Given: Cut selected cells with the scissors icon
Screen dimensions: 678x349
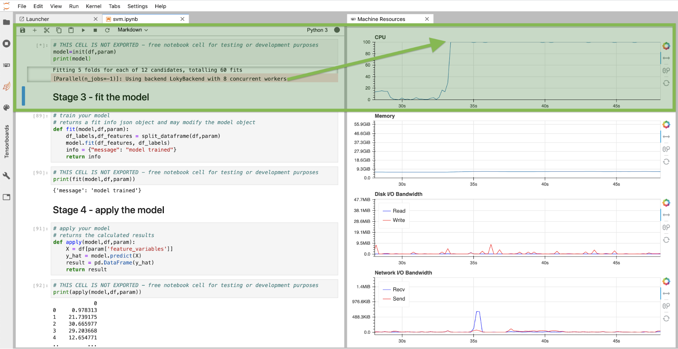Looking at the screenshot, I should click(x=47, y=30).
